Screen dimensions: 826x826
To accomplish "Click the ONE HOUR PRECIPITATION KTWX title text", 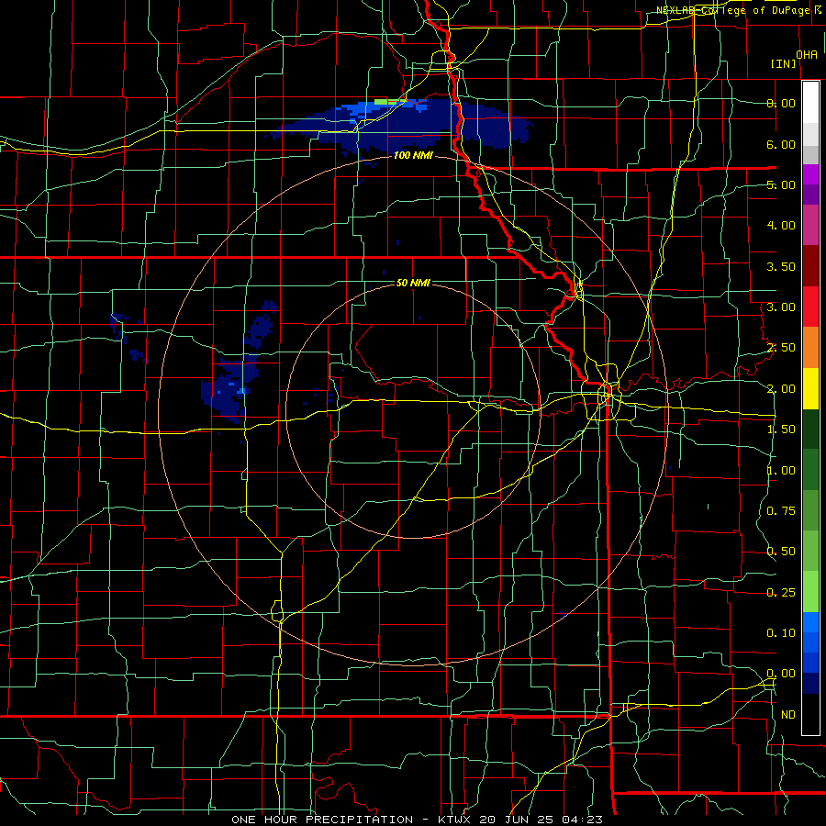I will 417,820.
